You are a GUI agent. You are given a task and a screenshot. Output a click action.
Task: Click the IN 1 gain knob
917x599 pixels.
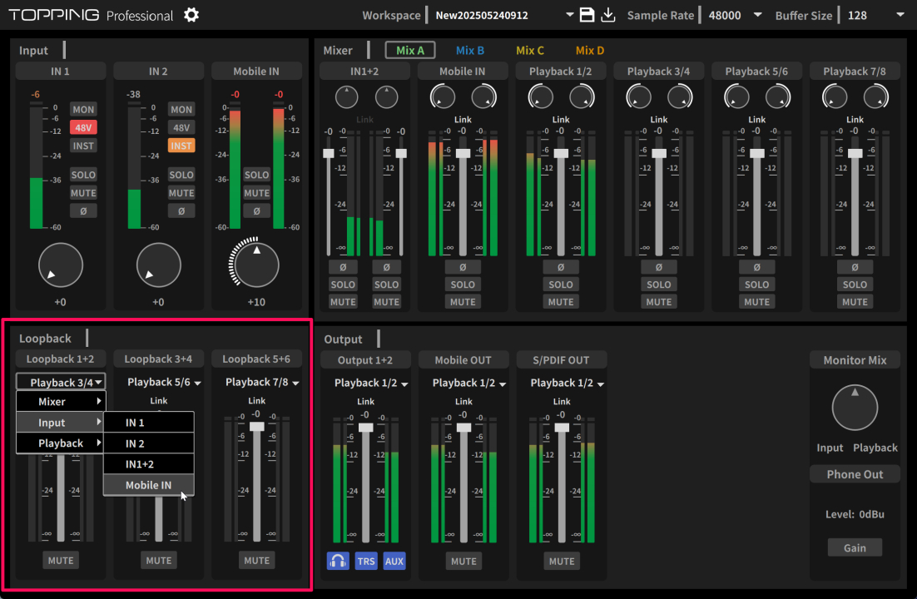[x=61, y=265]
